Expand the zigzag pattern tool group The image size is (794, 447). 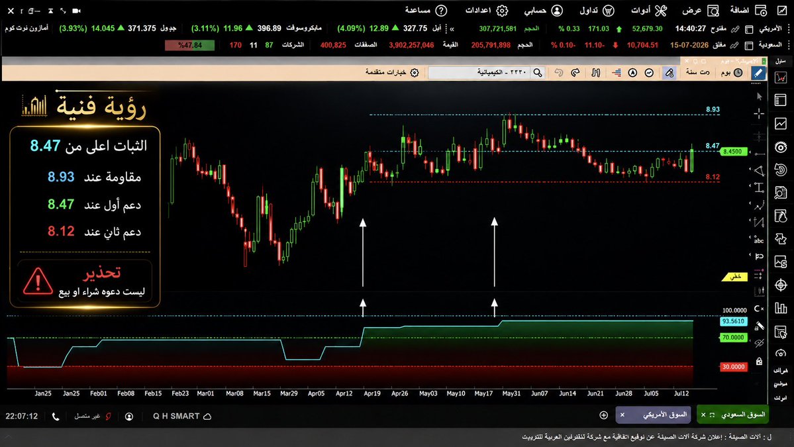coord(758,222)
